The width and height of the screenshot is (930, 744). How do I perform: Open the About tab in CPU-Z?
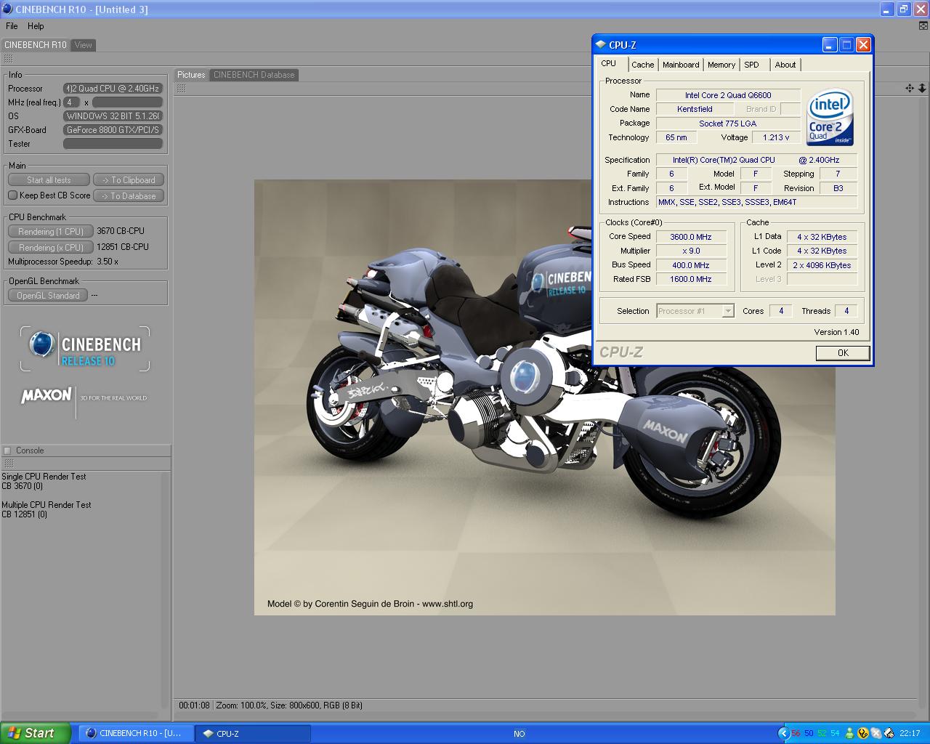pyautogui.click(x=785, y=65)
